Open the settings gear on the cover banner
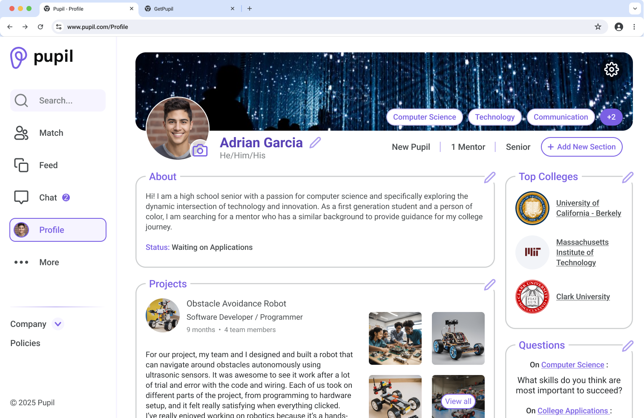 [x=612, y=69]
